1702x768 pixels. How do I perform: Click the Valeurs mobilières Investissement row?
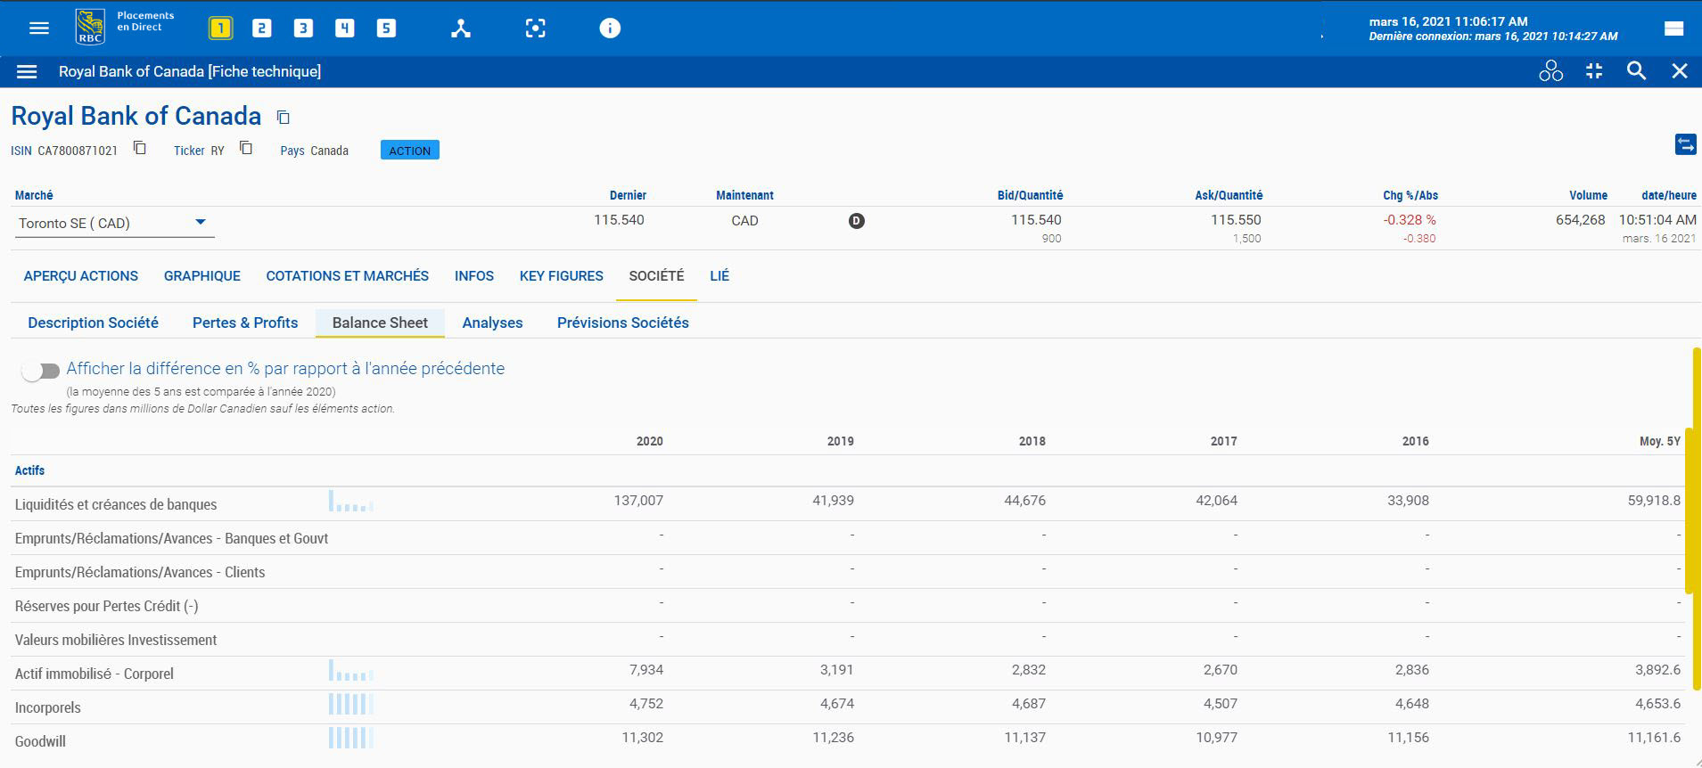click(x=847, y=640)
